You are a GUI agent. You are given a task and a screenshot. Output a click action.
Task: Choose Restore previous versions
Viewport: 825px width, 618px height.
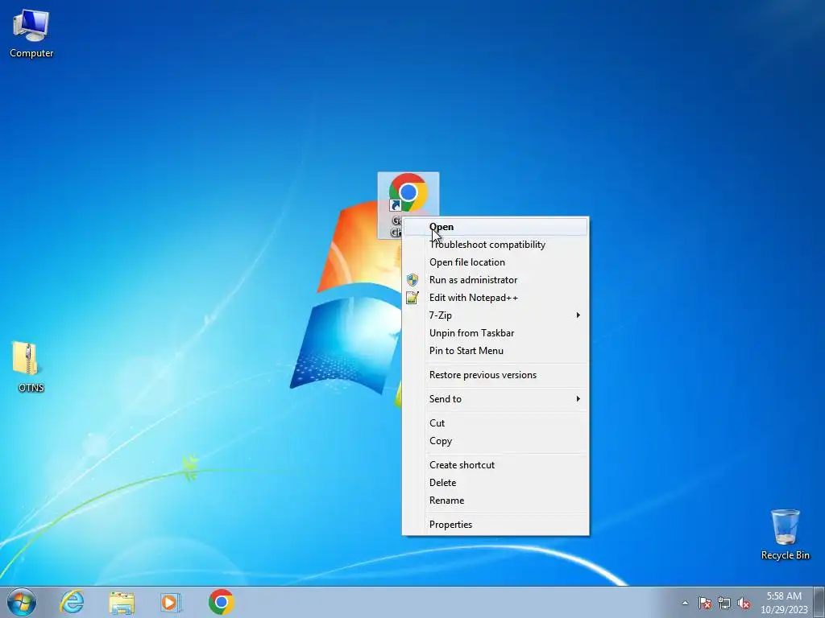(x=495, y=375)
